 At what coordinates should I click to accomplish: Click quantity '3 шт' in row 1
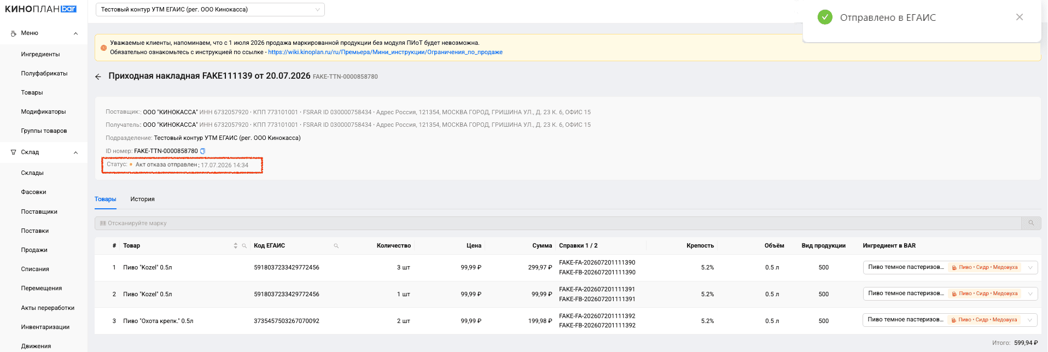(x=403, y=267)
